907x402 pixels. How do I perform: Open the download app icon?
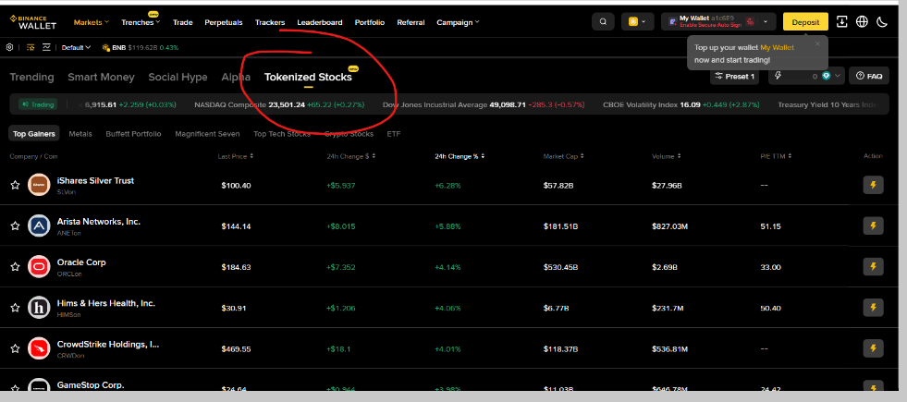pos(842,22)
